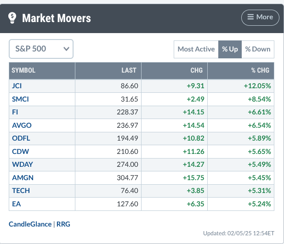284x244 pixels.
Task: Select the % Down tab
Action: pyautogui.click(x=258, y=49)
